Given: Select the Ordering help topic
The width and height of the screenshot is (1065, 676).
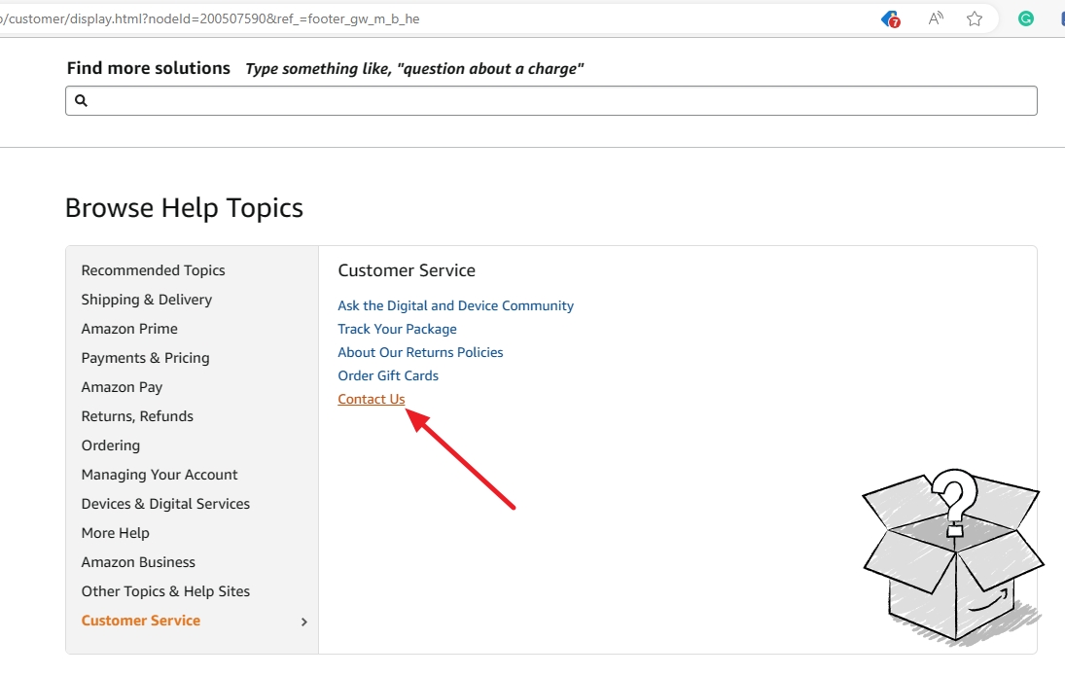Looking at the screenshot, I should click(111, 445).
